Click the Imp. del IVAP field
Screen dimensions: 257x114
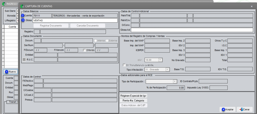[157, 45]
